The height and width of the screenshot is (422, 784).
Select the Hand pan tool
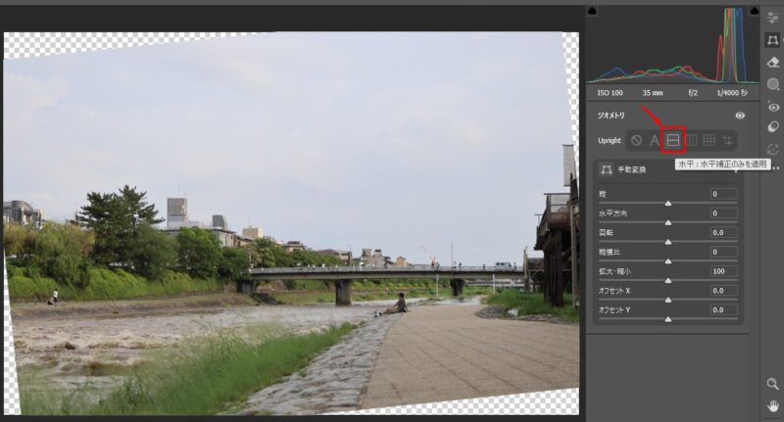pos(773,405)
